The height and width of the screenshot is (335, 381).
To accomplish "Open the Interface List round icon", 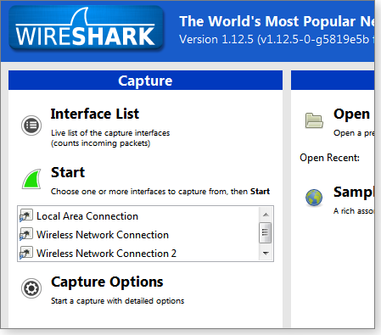I will pos(31,126).
